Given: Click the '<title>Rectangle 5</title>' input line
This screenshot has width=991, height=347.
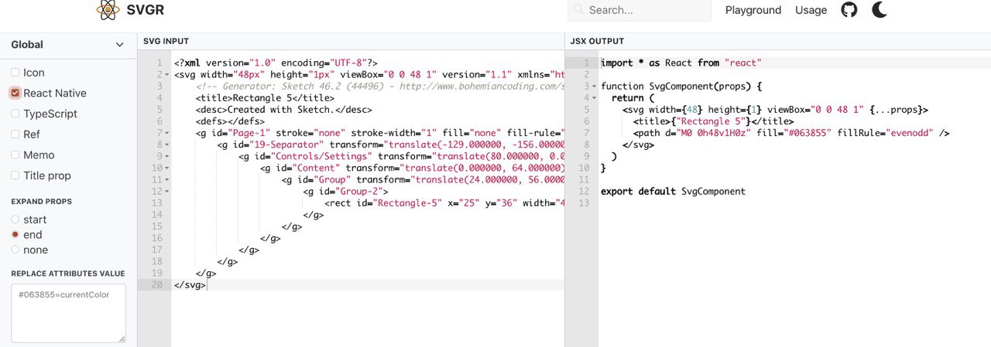Looking at the screenshot, I should point(265,98).
